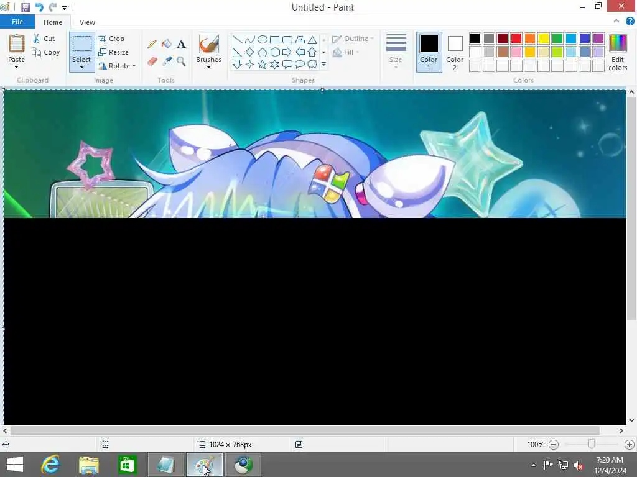Expand the Select dropdown arrow
The height and width of the screenshot is (477, 637).
point(81,67)
